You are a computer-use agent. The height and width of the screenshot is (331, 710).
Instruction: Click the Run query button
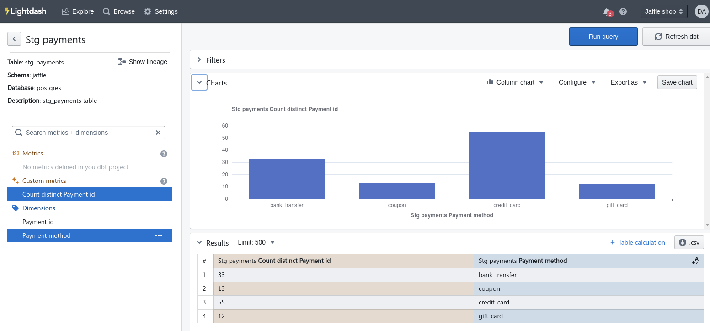click(x=603, y=37)
